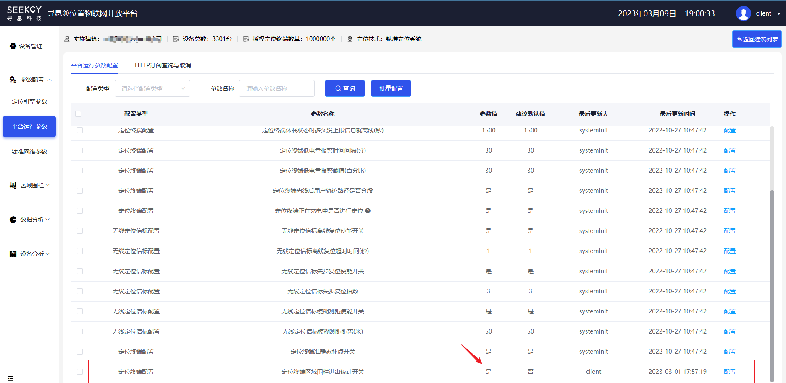Check the 正在充电中是否进行定位 row checkbox
786x383 pixels.
(80, 211)
